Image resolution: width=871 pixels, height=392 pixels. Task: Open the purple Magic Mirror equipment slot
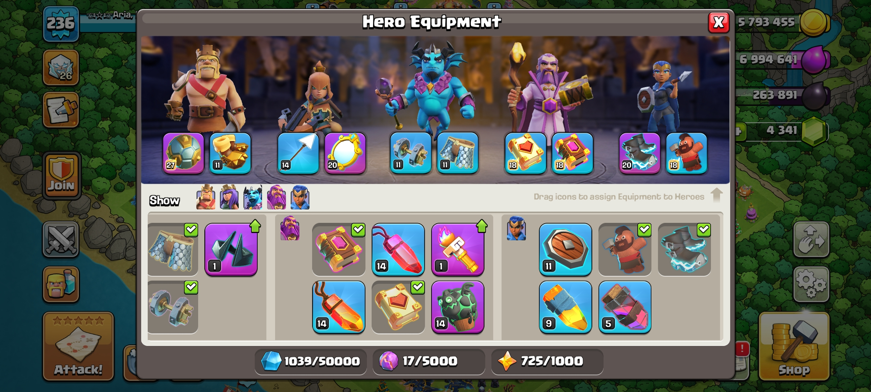345,153
